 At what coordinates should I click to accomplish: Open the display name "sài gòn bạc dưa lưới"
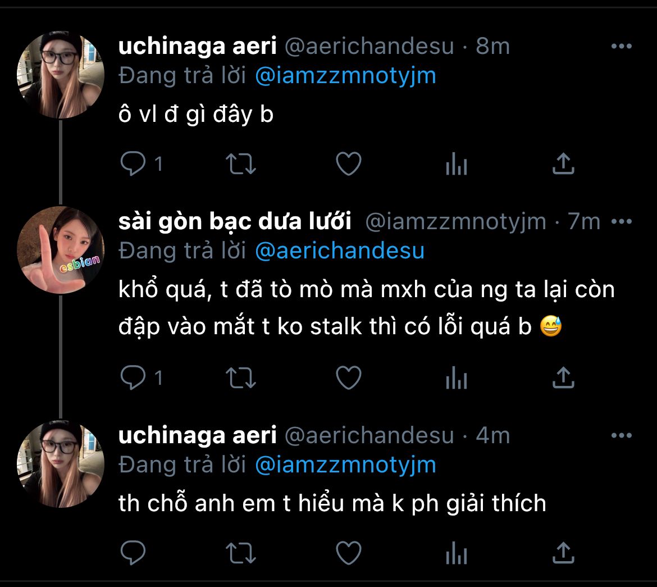[235, 222]
